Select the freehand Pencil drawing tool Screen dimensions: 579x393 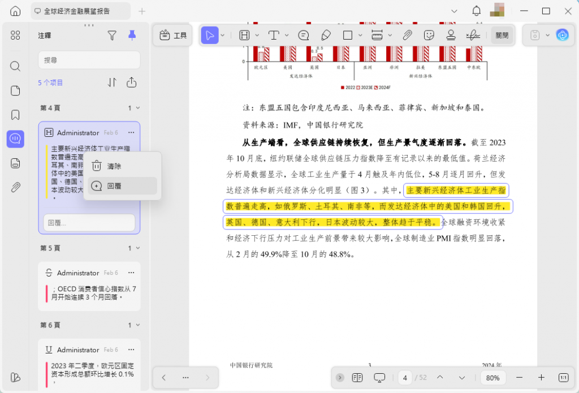[326, 34]
